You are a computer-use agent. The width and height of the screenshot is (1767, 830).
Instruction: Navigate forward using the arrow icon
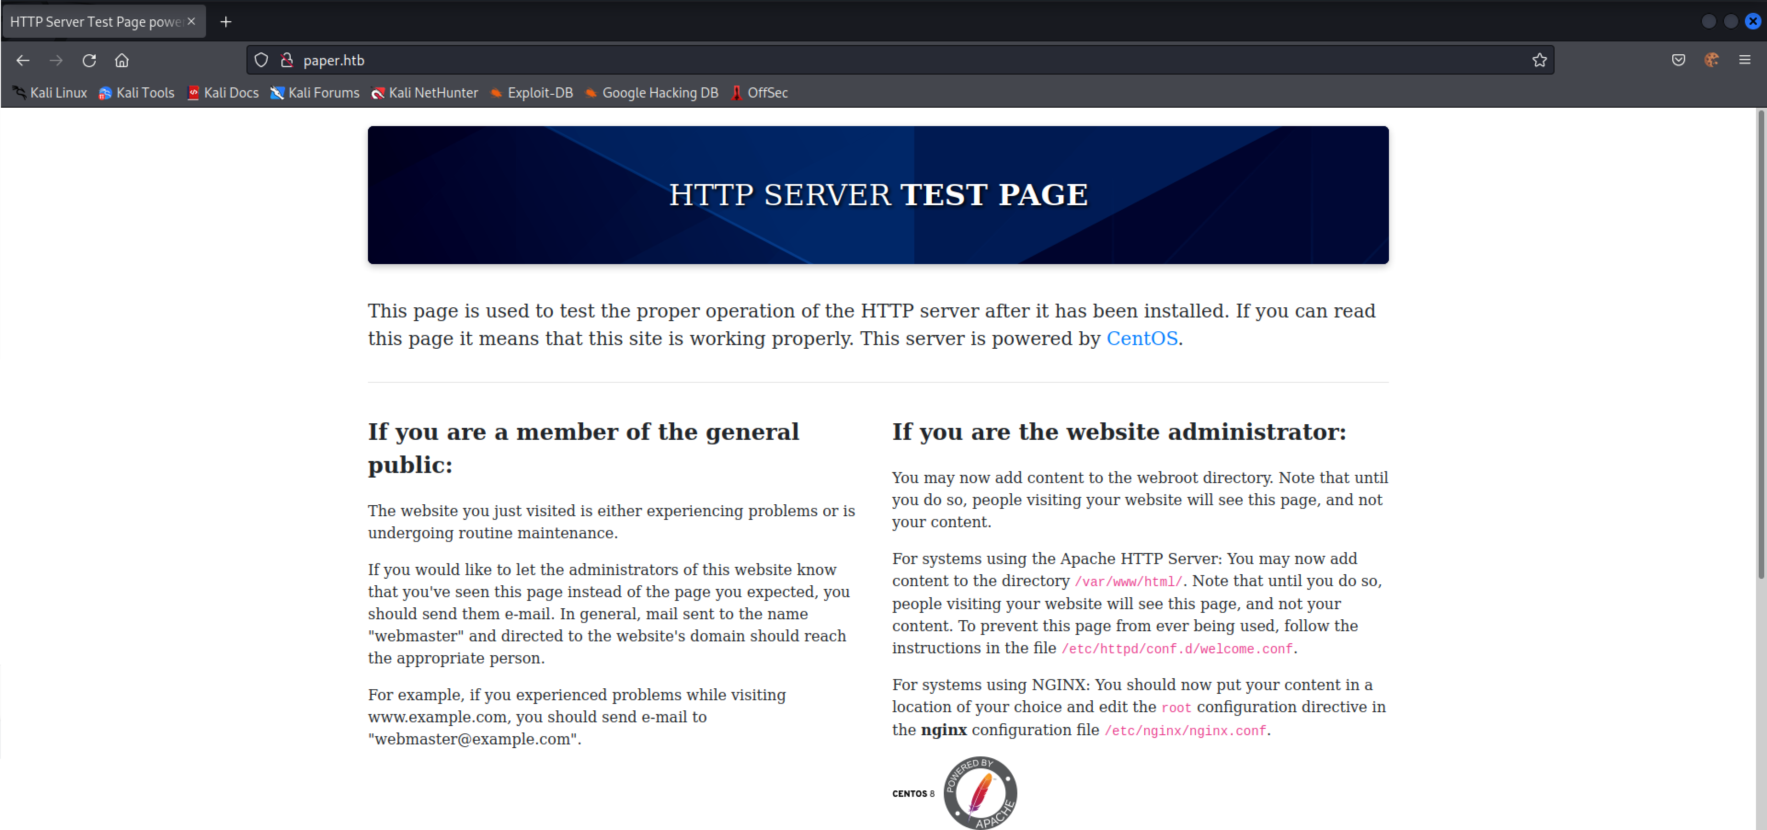[x=56, y=60]
